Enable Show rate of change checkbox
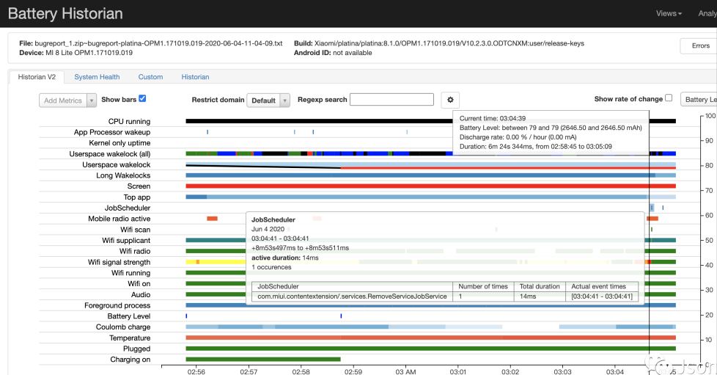 [669, 99]
